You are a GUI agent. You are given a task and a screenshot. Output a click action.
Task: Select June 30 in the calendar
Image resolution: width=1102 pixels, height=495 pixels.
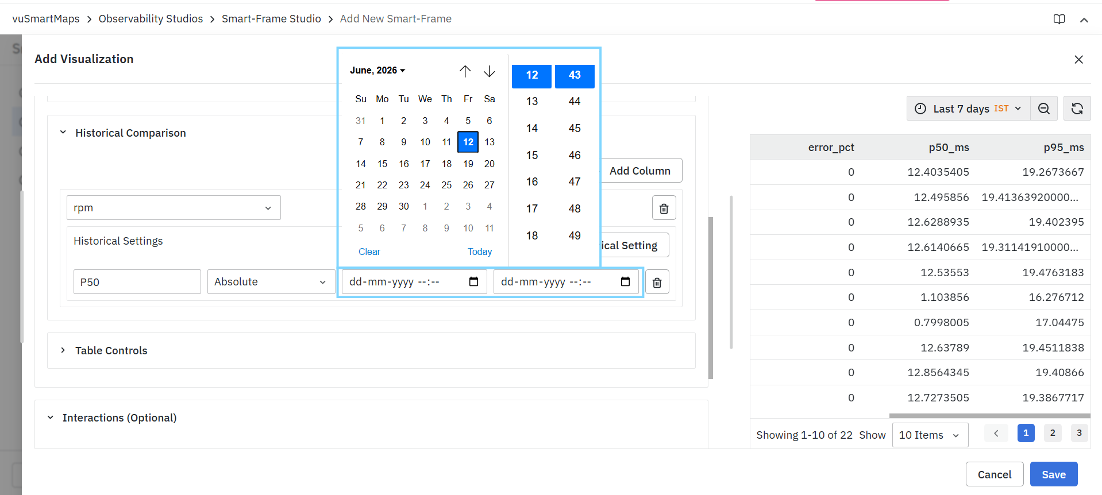(404, 206)
